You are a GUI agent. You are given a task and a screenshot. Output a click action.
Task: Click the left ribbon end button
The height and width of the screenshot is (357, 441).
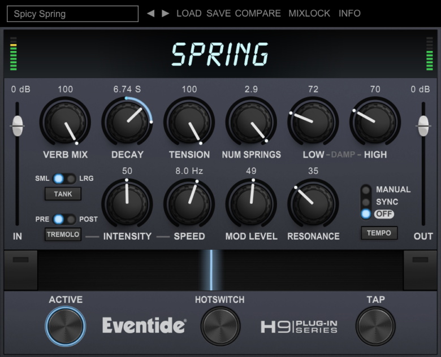click(x=20, y=270)
